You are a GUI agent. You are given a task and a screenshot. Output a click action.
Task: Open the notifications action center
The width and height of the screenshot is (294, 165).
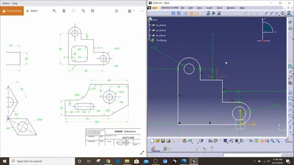coord(288,161)
